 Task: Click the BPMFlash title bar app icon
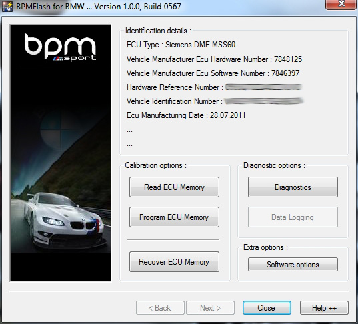click(7, 7)
